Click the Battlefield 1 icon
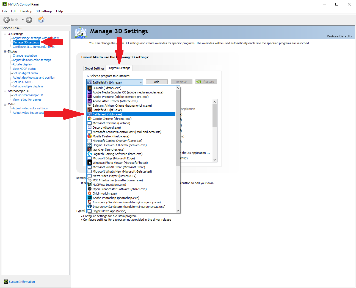 [x=90, y=110]
